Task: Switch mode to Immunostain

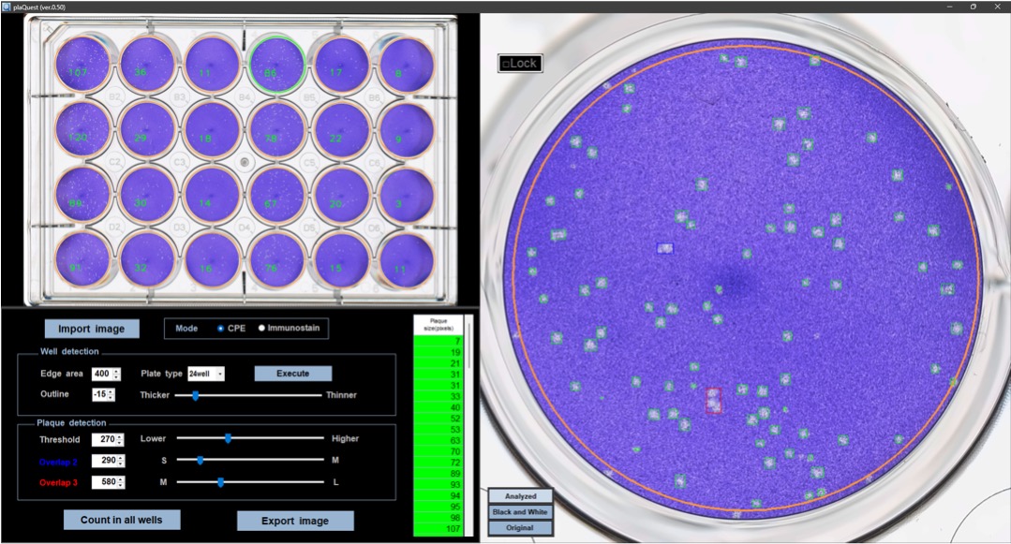Action: pos(261,329)
